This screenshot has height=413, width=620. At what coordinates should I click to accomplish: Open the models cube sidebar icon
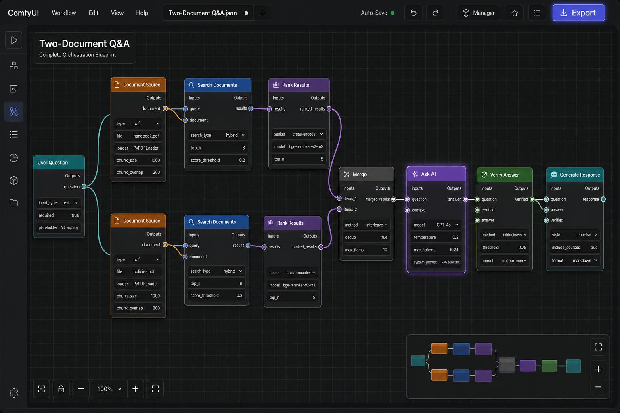14,180
